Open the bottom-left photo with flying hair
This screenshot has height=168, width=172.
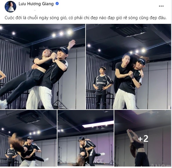click(28, 138)
